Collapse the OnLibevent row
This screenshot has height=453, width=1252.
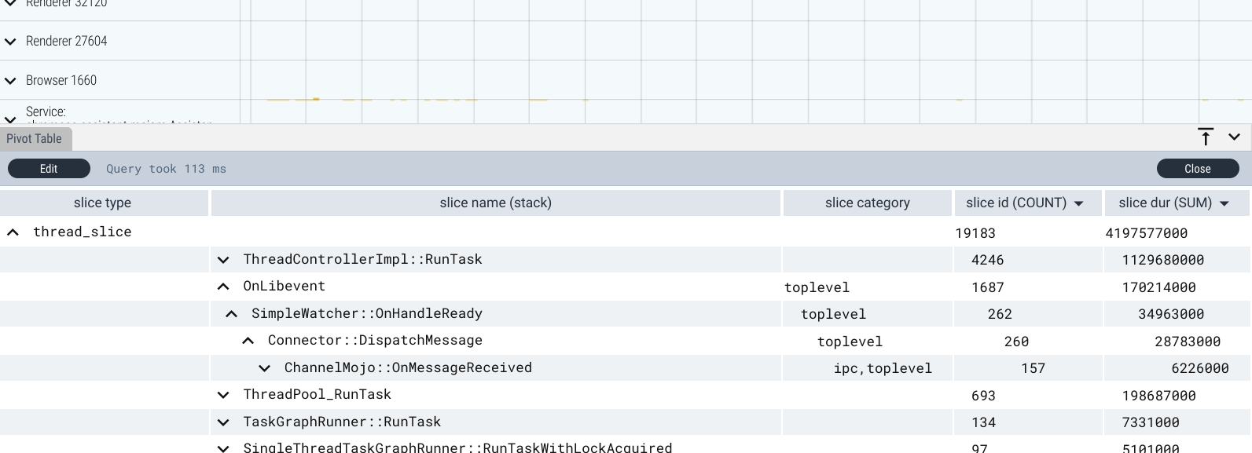[223, 287]
